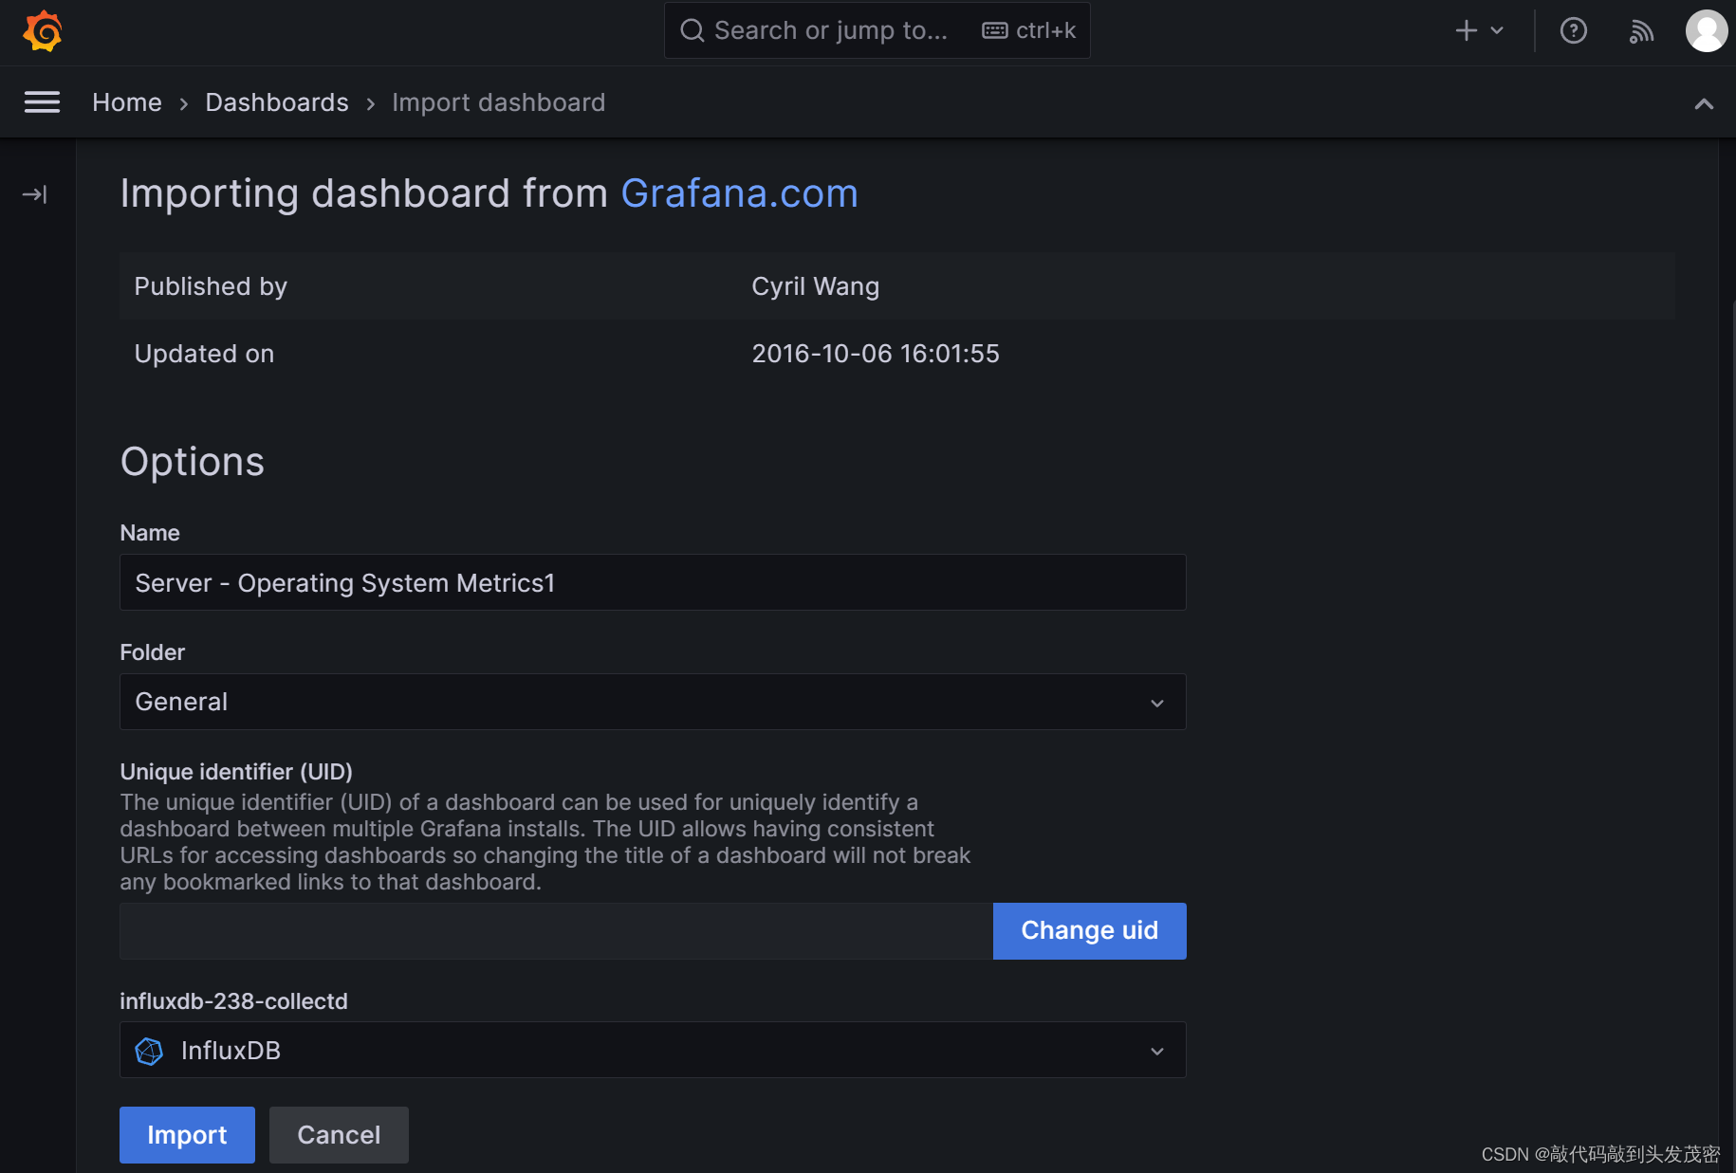Select the publisher name Cyril Wang

(x=815, y=286)
